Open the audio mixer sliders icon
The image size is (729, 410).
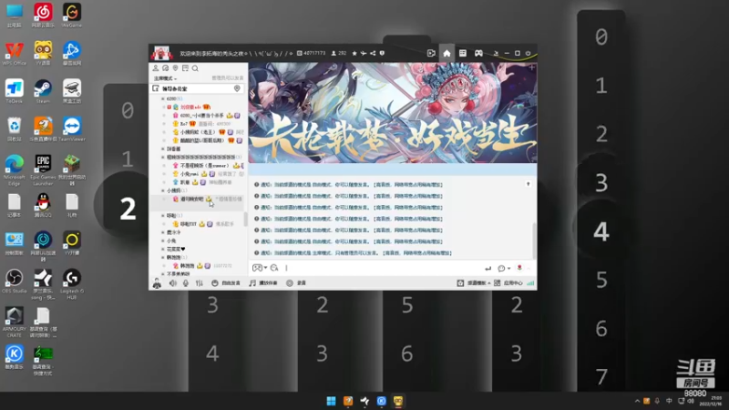[200, 282]
